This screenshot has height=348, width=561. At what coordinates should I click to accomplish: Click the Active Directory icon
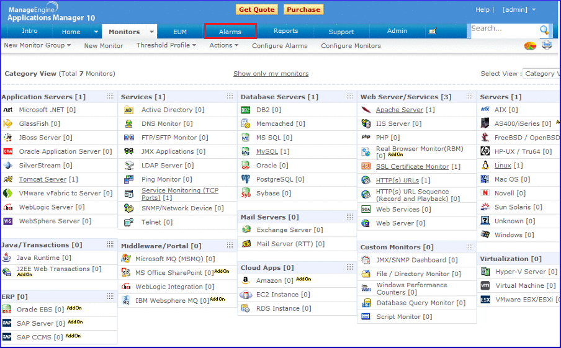128,110
